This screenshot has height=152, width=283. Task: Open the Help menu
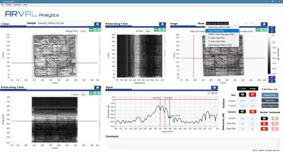(x=25, y=5)
